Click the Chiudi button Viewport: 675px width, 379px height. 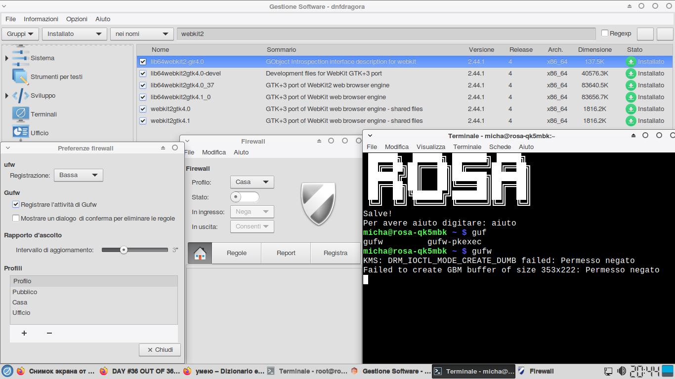tap(160, 350)
